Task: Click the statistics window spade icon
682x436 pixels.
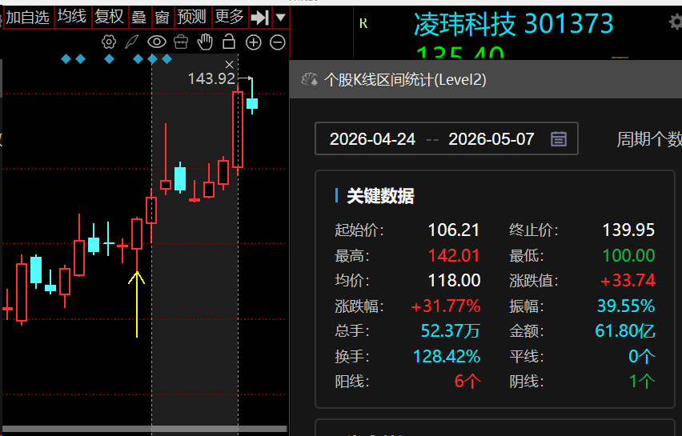Action: click(310, 79)
